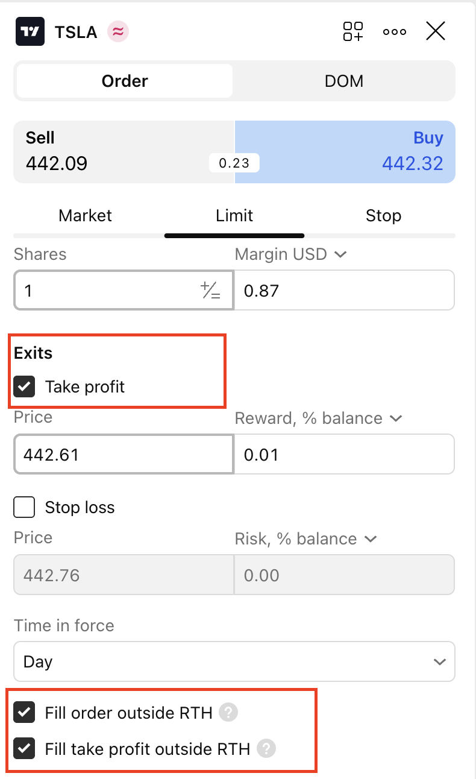Switch to the DOM tab
The image size is (476, 779).
[x=343, y=81]
